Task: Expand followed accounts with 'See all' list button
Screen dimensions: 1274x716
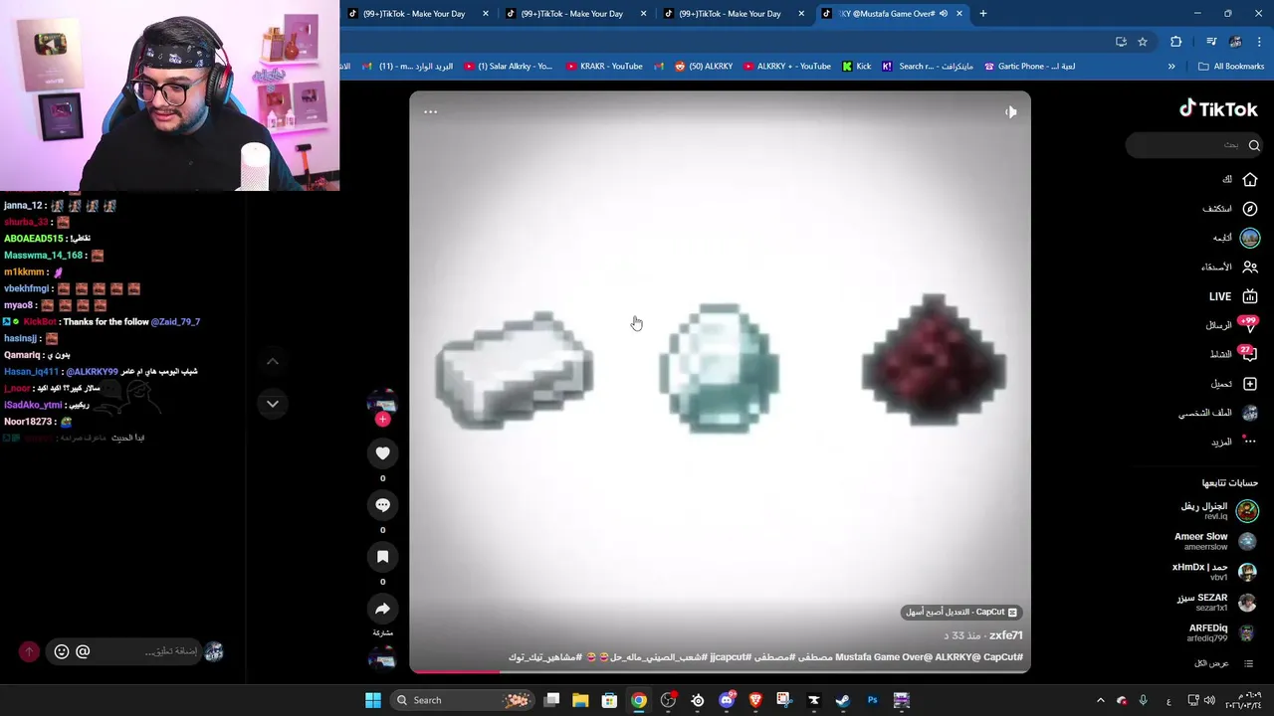Action: pyautogui.click(x=1224, y=663)
